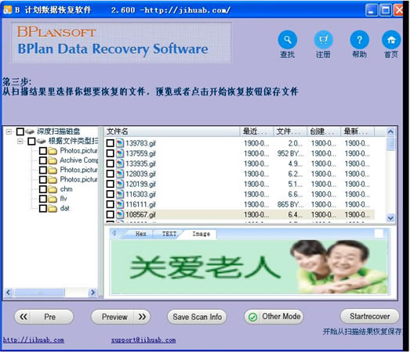The width and height of the screenshot is (410, 352).
Task: Switch to the Hex preview tab
Action: point(140,234)
